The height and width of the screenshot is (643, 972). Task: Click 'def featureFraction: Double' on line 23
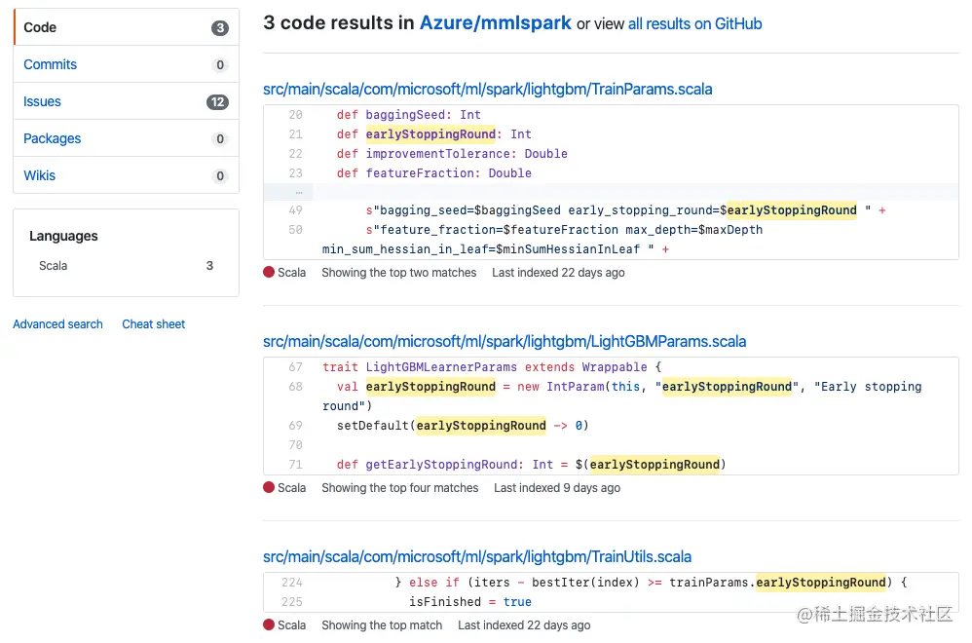point(434,173)
